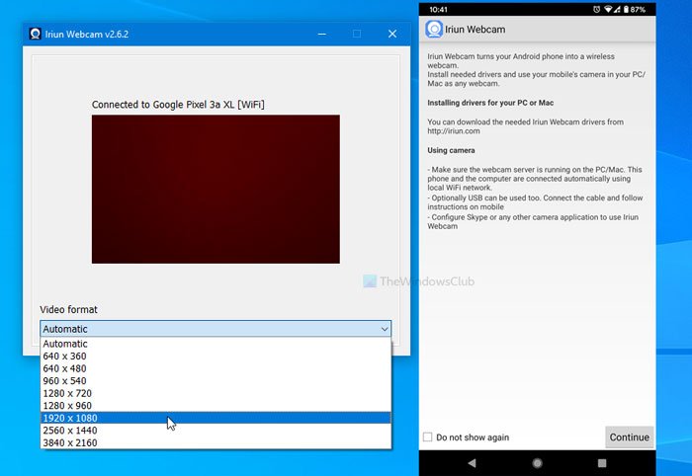Viewport: 692px width, 476px height.
Task: Select 1280 x 720 resolution
Action: click(216, 393)
